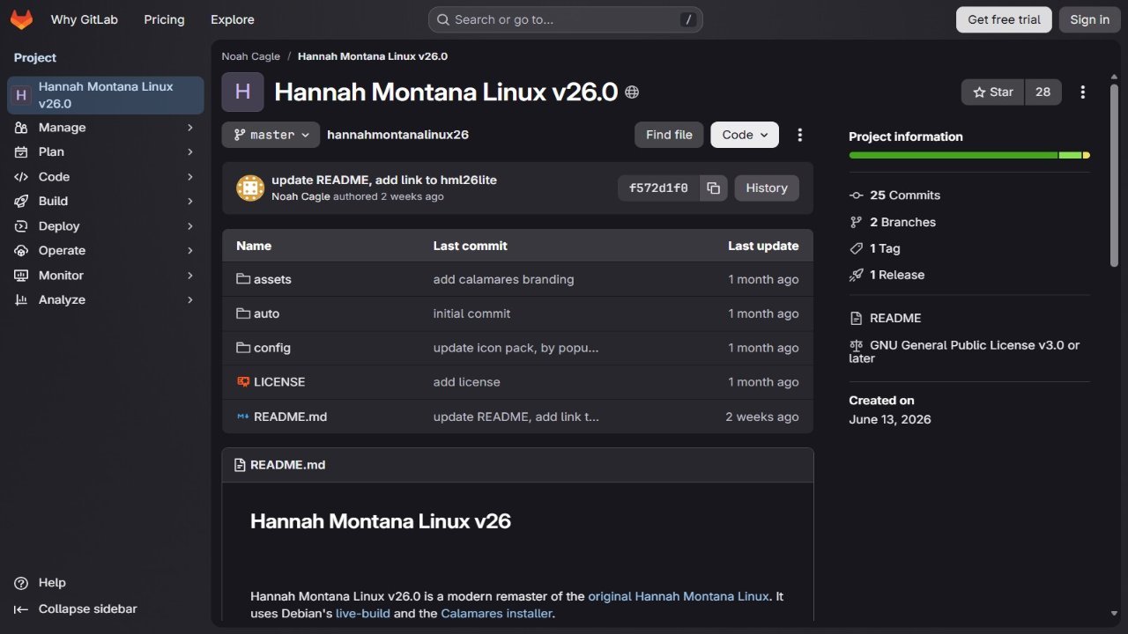Screen dimensions: 1128x634
Task: Click the README.md markdown file icon
Action: click(x=243, y=417)
